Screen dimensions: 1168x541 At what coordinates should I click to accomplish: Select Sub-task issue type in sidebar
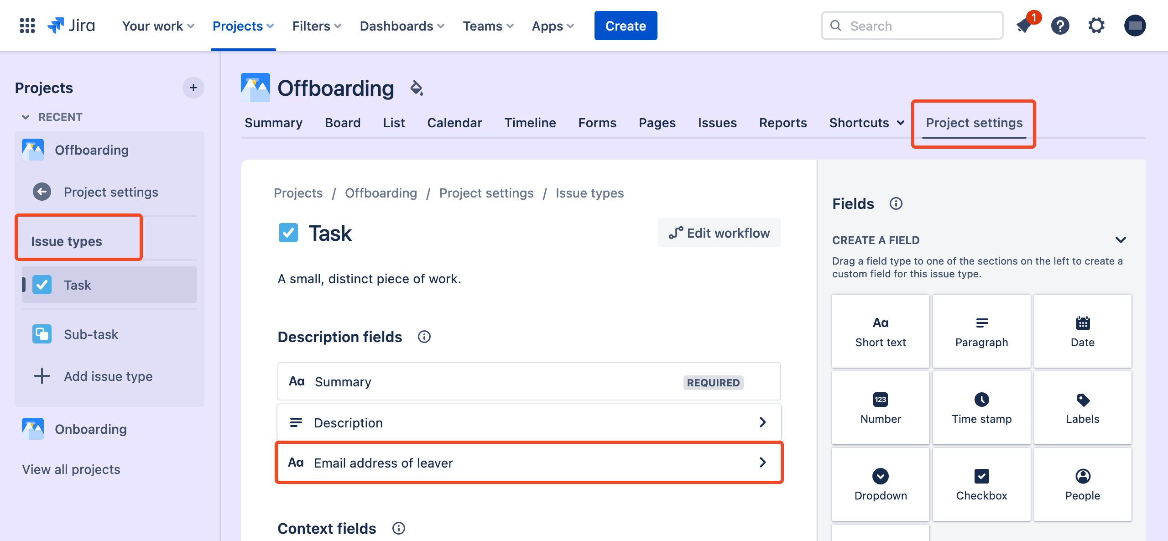pyautogui.click(x=109, y=334)
